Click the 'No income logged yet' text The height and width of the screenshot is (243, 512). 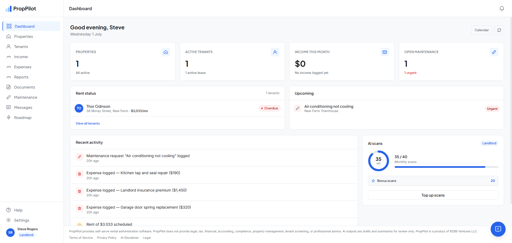[311, 73]
